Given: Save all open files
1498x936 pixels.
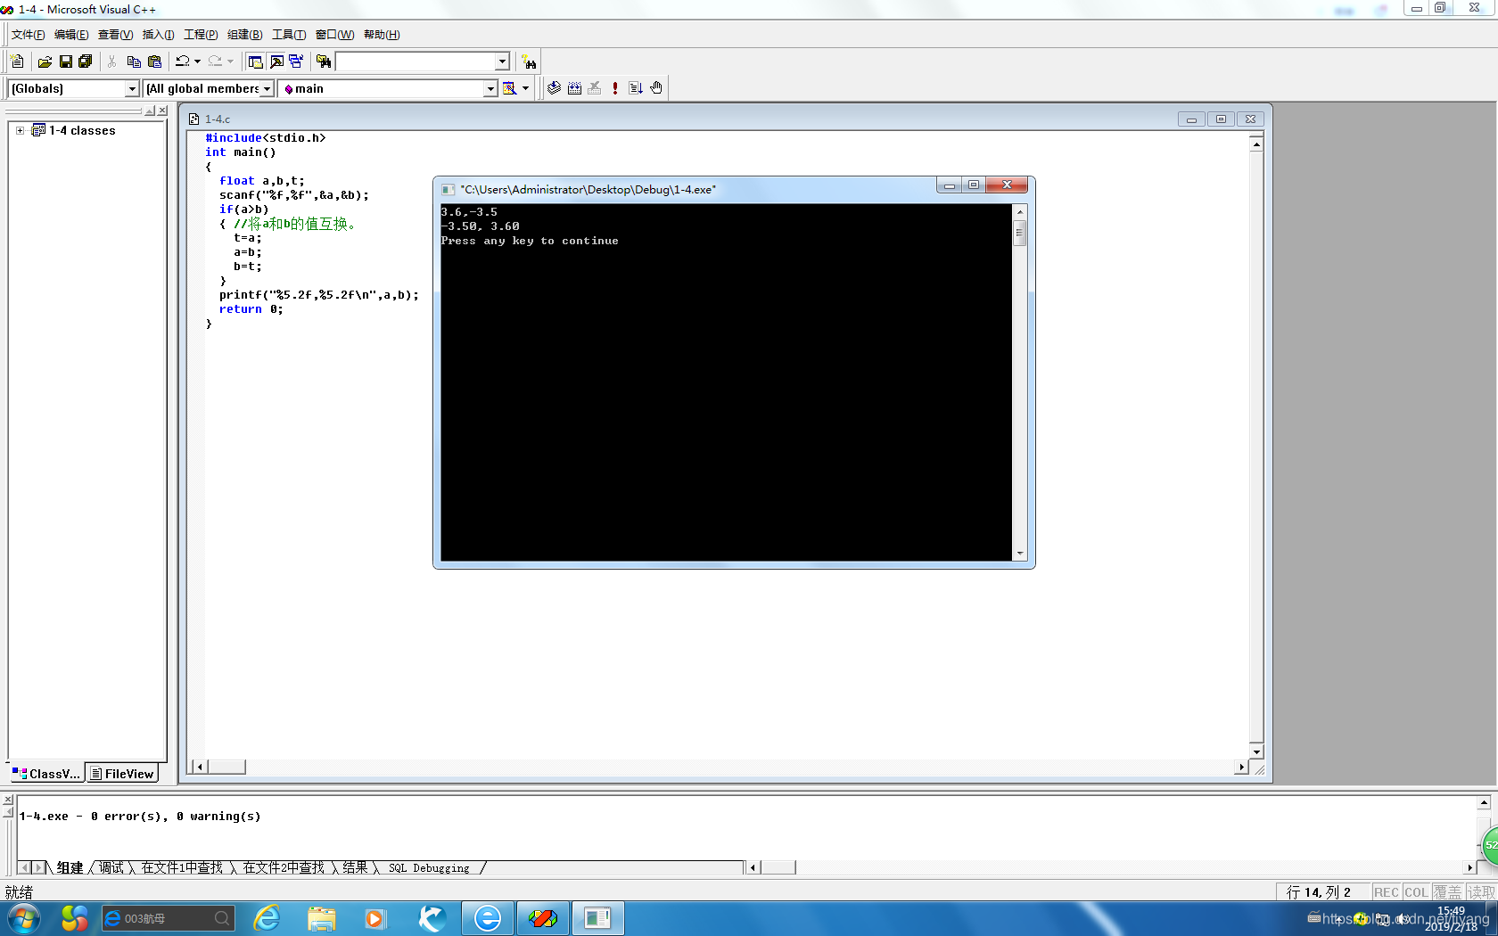Looking at the screenshot, I should coord(86,62).
